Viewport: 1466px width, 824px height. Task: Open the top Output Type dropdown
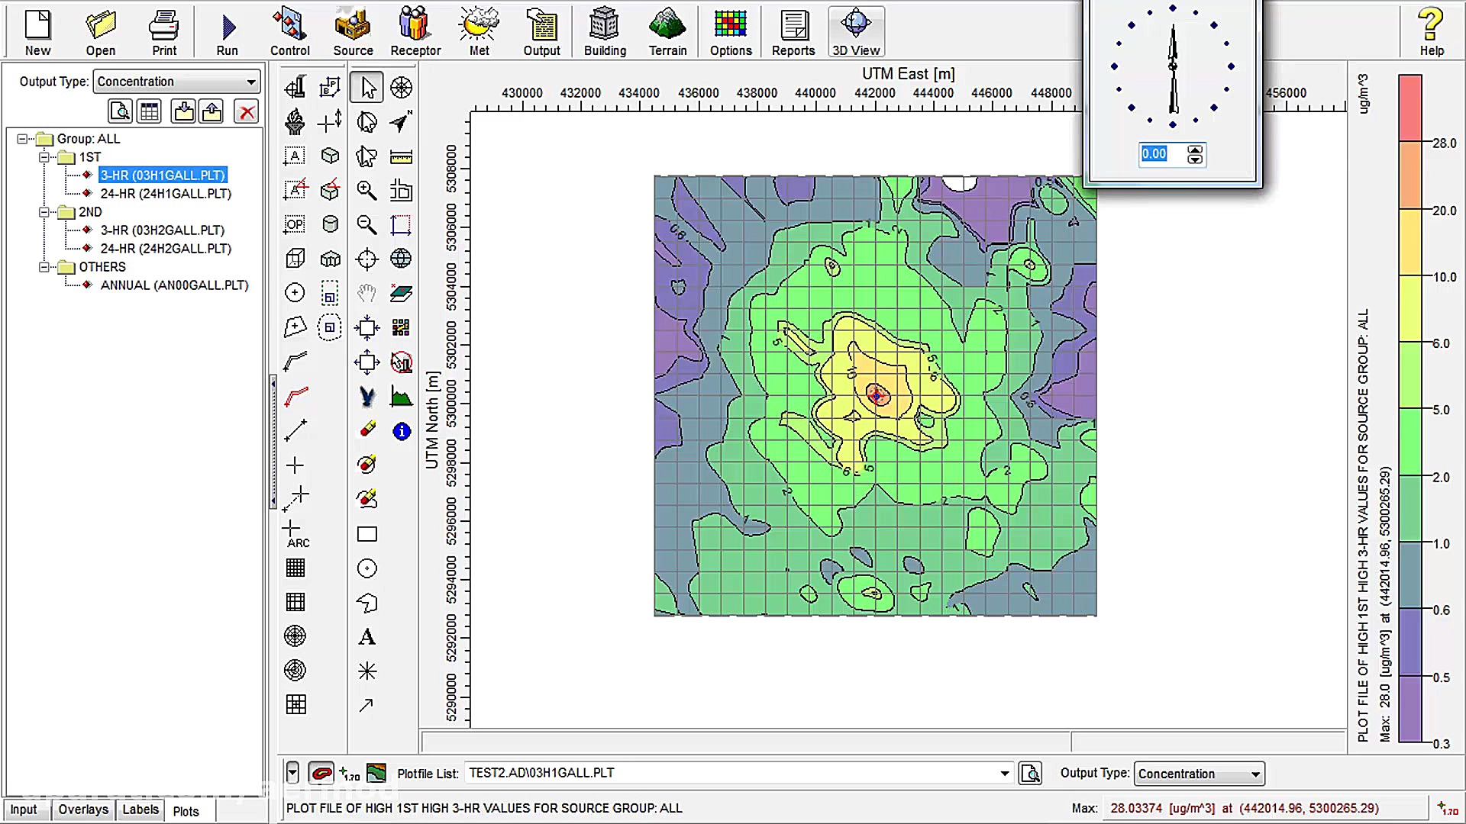250,82
